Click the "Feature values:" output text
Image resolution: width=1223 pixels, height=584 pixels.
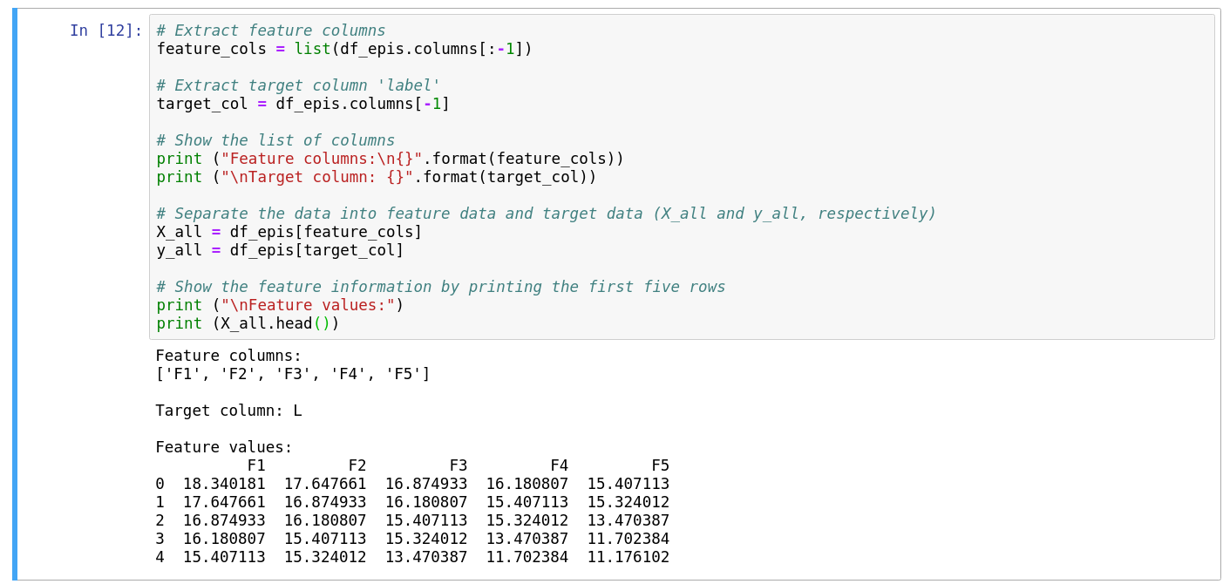[x=224, y=447]
